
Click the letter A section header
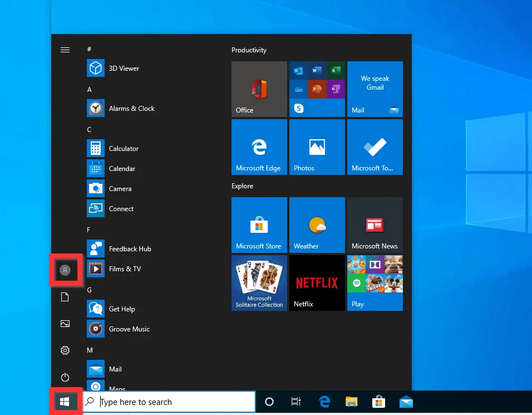click(x=89, y=89)
